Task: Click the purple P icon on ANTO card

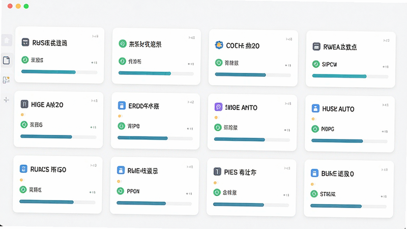Action: pos(218,107)
